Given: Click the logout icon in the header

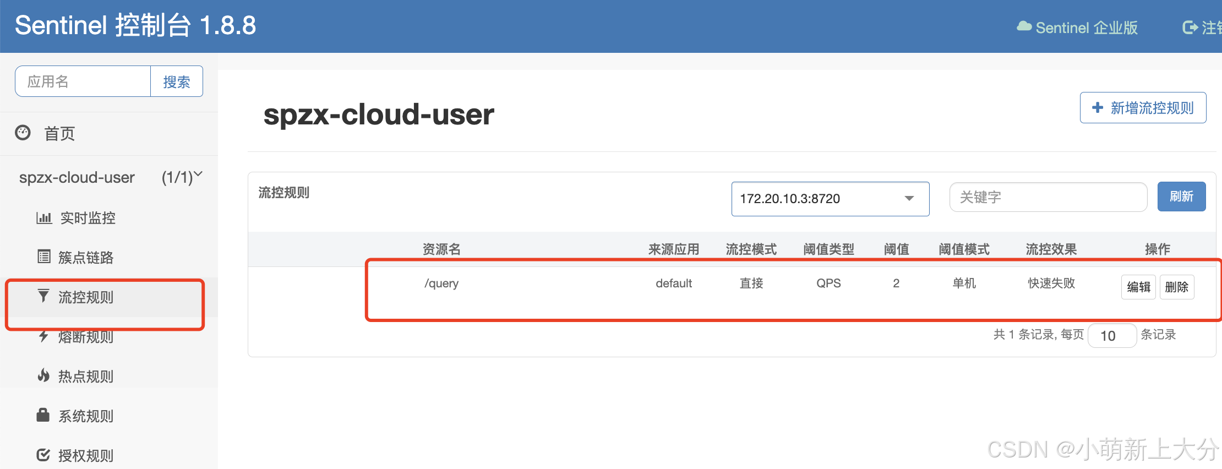Looking at the screenshot, I should click(x=1190, y=27).
